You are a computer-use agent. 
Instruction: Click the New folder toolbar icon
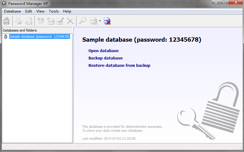[41, 21]
